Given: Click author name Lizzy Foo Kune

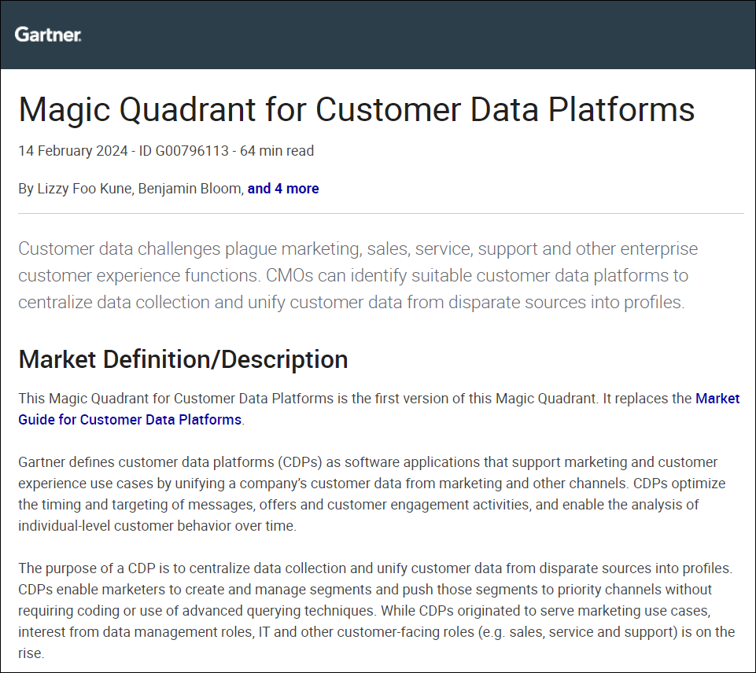Looking at the screenshot, I should click(84, 189).
